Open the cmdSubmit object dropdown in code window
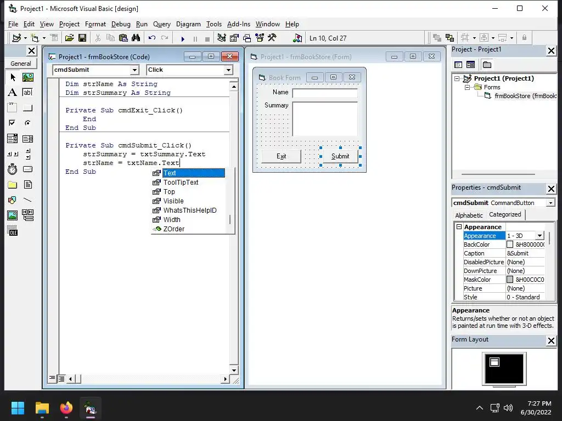This screenshot has width=562, height=421. coord(135,70)
